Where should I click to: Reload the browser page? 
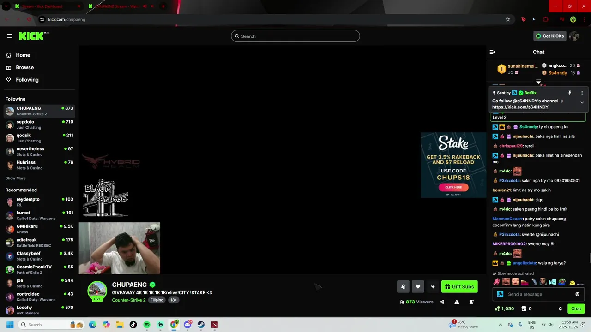click(x=29, y=19)
